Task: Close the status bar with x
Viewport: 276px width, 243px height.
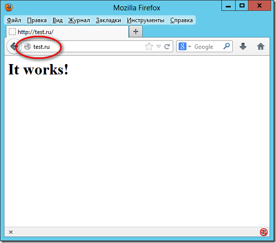Action: coord(11,232)
